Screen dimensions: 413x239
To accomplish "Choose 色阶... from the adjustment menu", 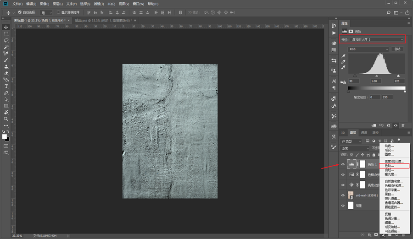I will click(389, 166).
